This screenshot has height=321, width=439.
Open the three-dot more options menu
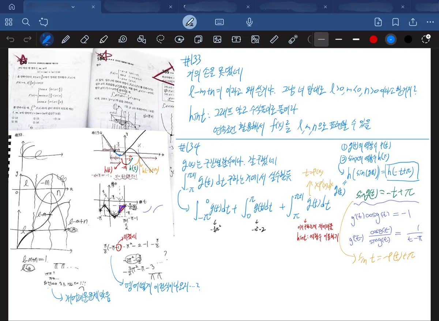click(x=430, y=22)
